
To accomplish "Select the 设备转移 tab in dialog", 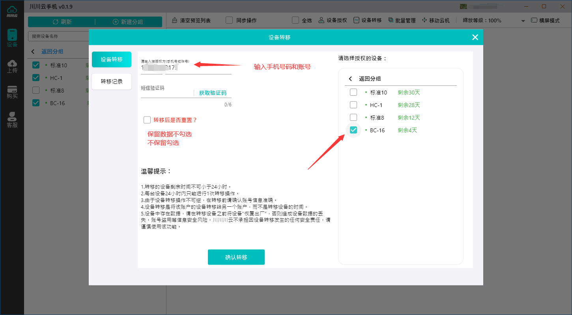I will (x=112, y=59).
